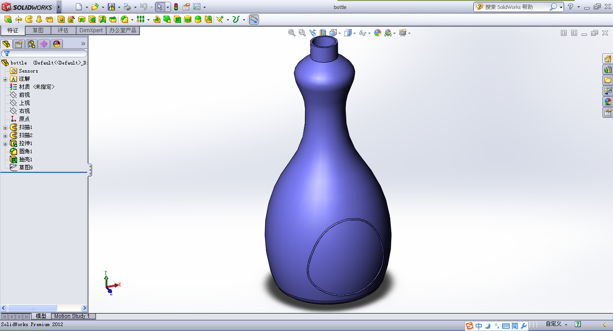Click the Zoom to Fit icon

click(x=292, y=33)
